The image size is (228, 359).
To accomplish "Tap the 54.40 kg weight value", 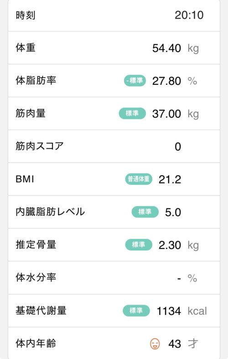I will 176,48.
